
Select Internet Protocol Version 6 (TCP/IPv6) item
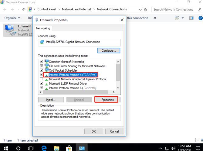73,88
